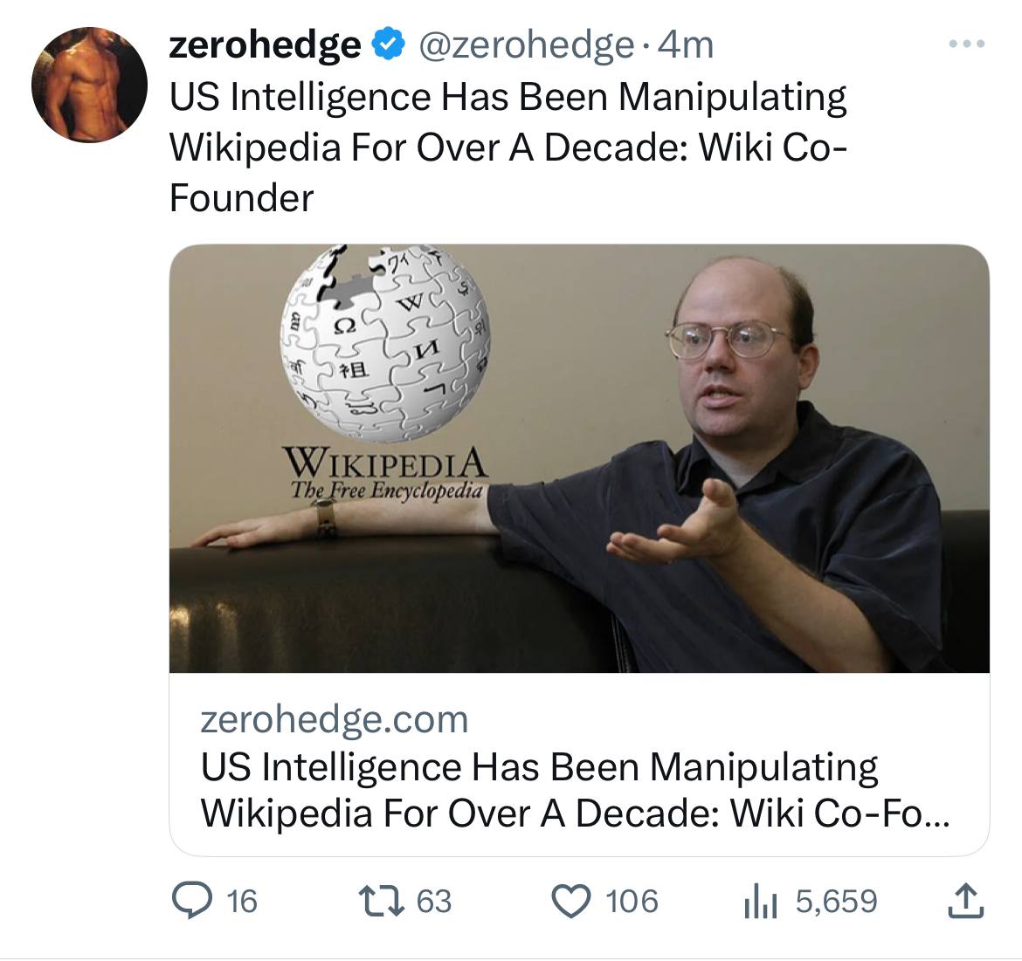Click the bold zerohedge display name
The height and width of the screenshot is (961, 1022).
pos(265,45)
